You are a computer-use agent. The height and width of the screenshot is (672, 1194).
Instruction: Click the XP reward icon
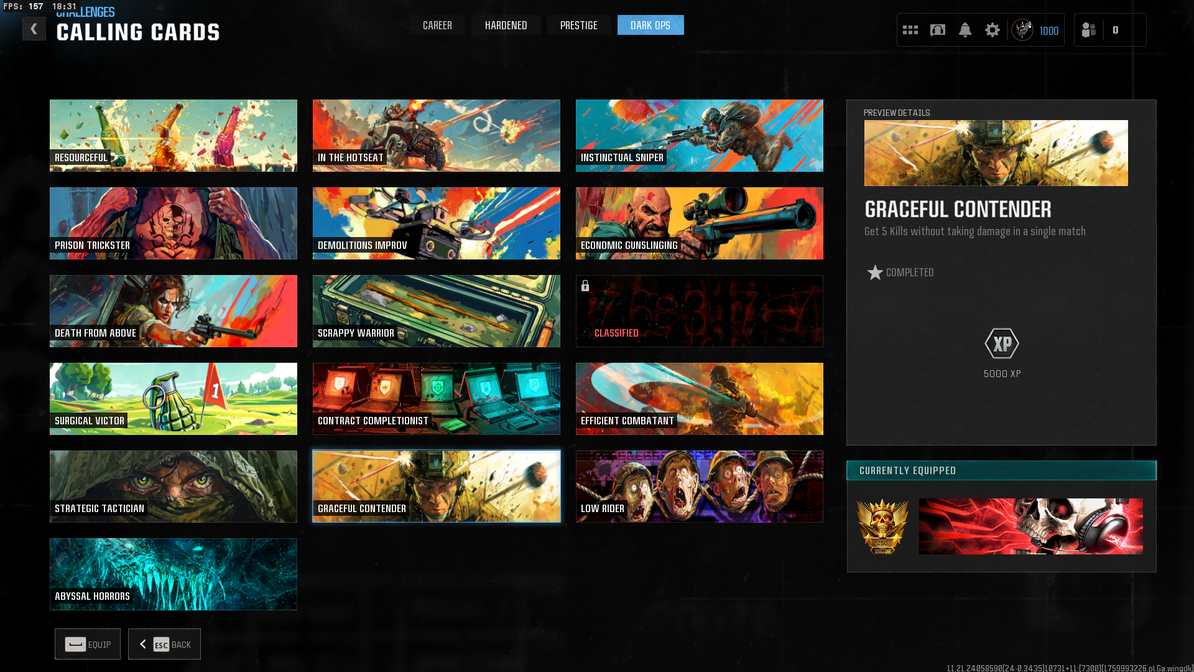(x=1002, y=343)
